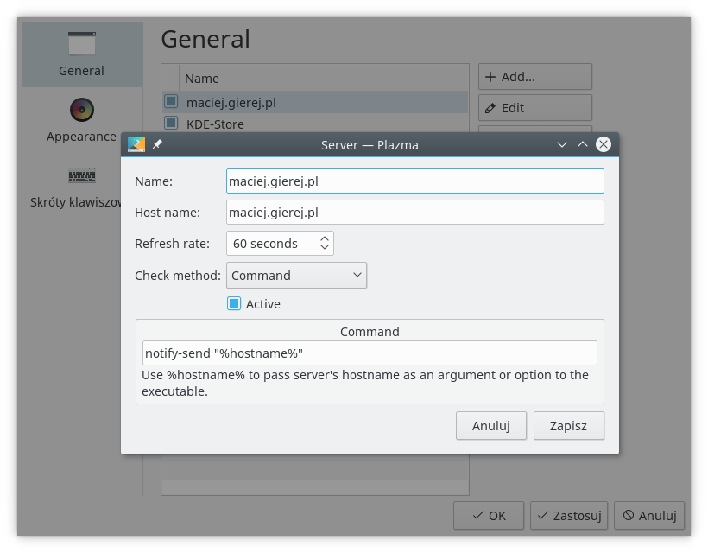Click the 60 seconds refresh rate field
The image size is (708, 553).
point(280,244)
